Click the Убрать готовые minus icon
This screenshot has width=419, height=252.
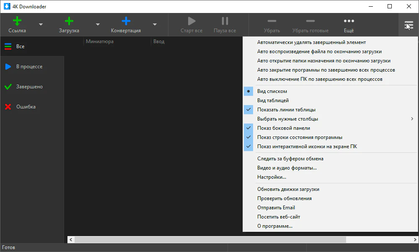[310, 21]
